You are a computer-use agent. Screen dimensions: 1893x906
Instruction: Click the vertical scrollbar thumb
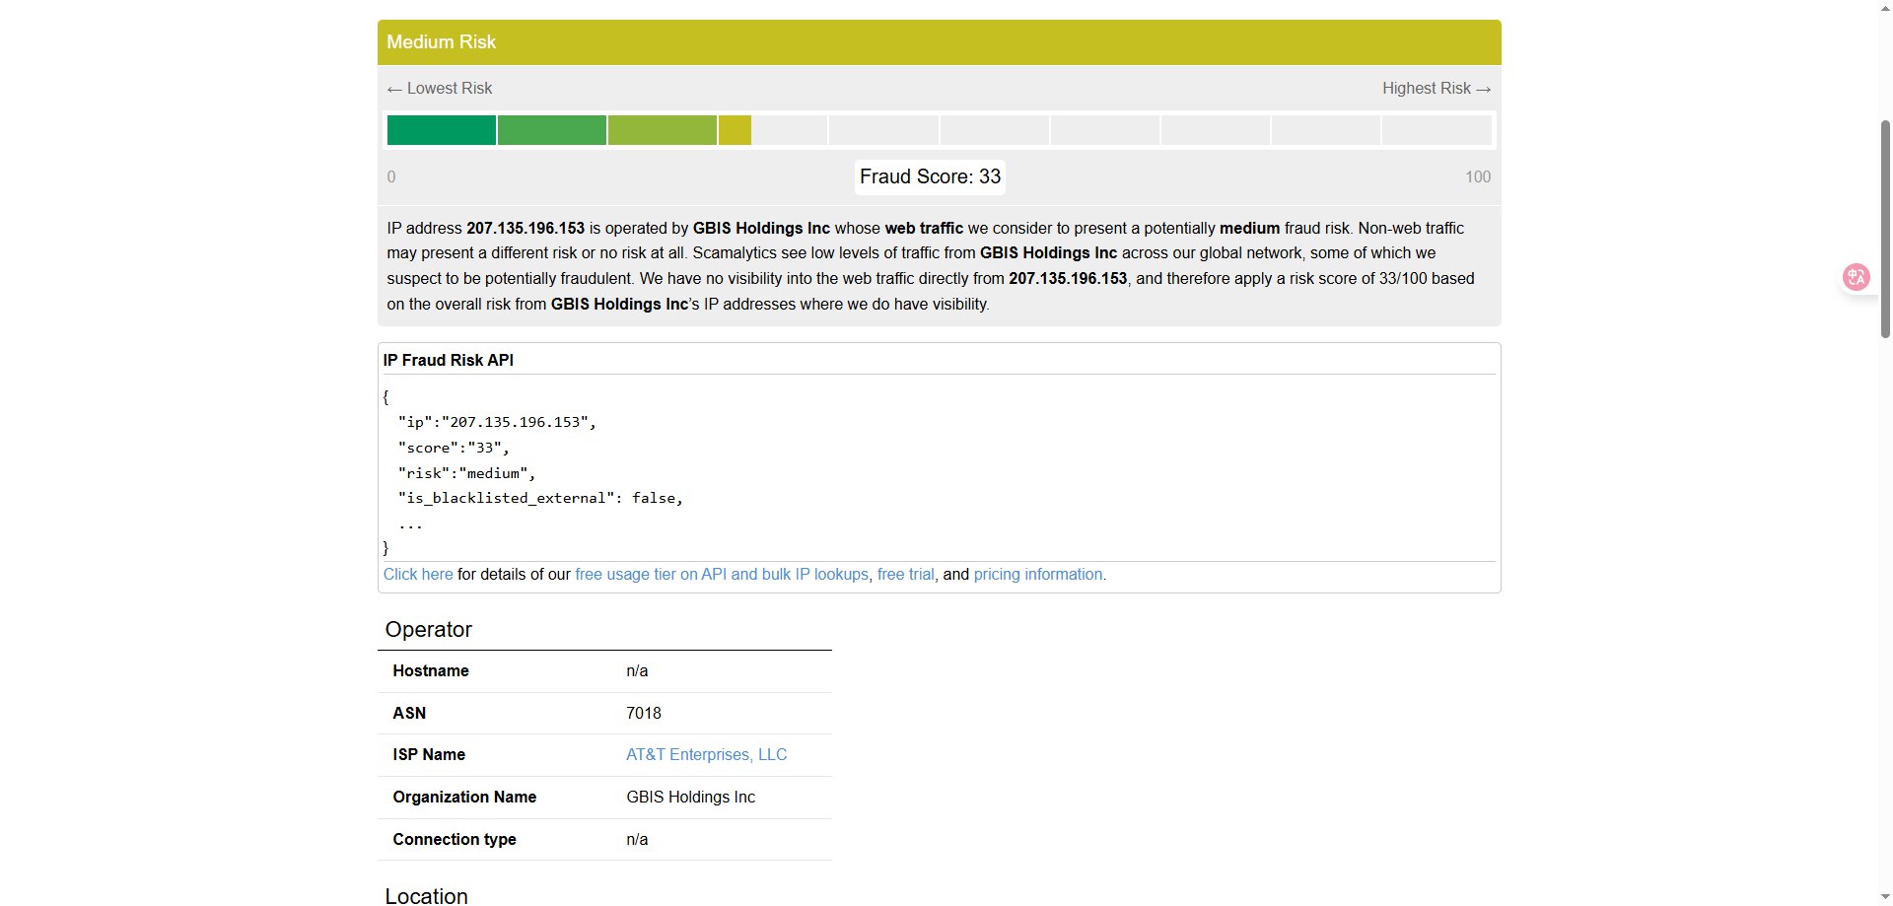1884,227
